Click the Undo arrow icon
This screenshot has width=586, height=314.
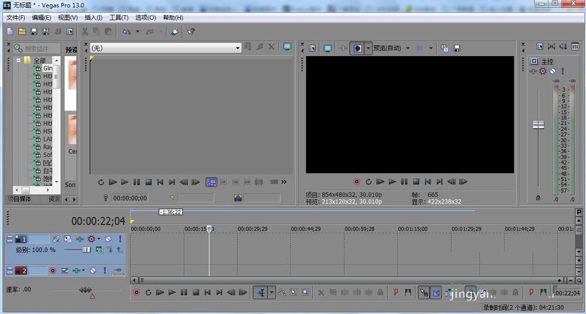(x=127, y=32)
